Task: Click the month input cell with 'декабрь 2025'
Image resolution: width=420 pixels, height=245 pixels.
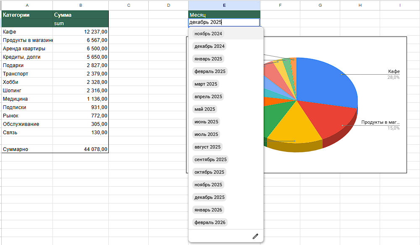Action: [224, 23]
